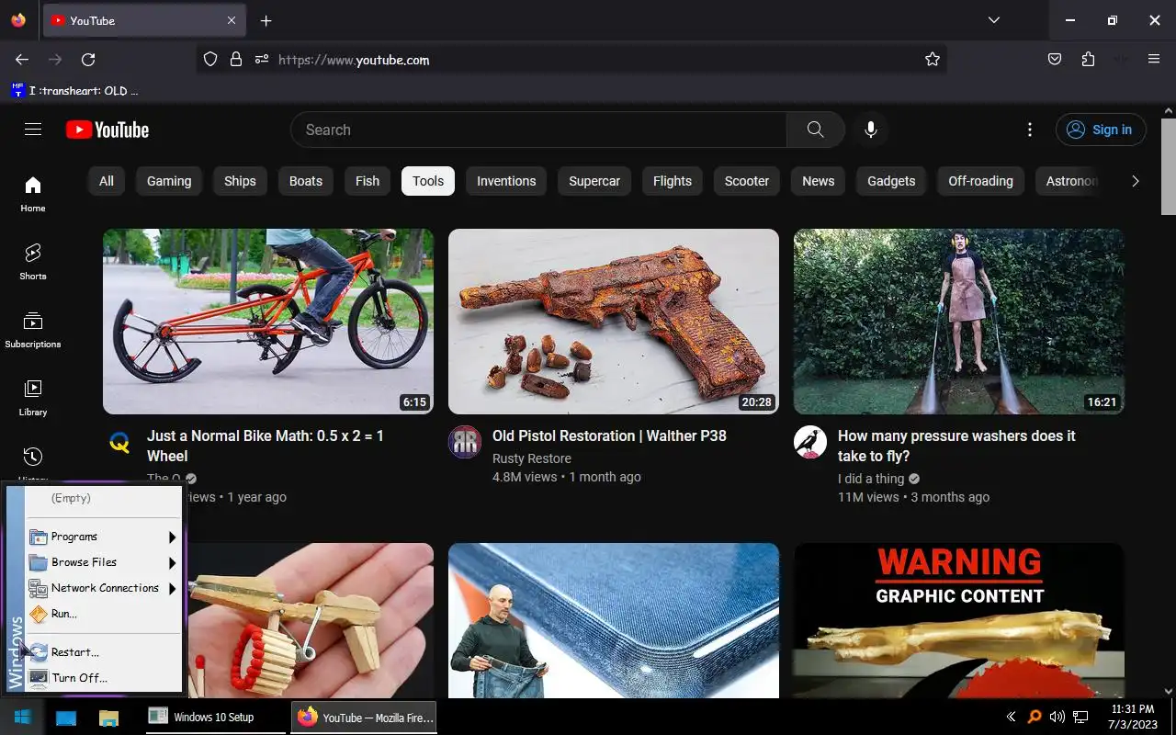Start voice search with microphone icon

[871, 130]
